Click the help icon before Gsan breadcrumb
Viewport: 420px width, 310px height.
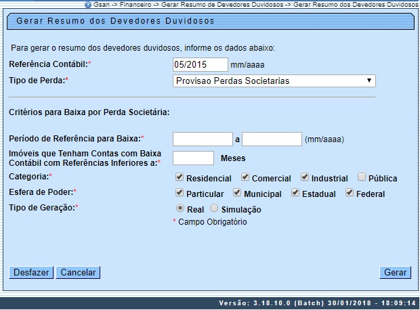tap(88, 4)
